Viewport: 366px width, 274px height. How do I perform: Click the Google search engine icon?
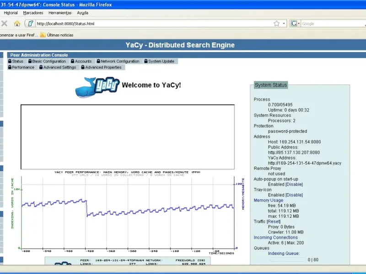(294, 24)
